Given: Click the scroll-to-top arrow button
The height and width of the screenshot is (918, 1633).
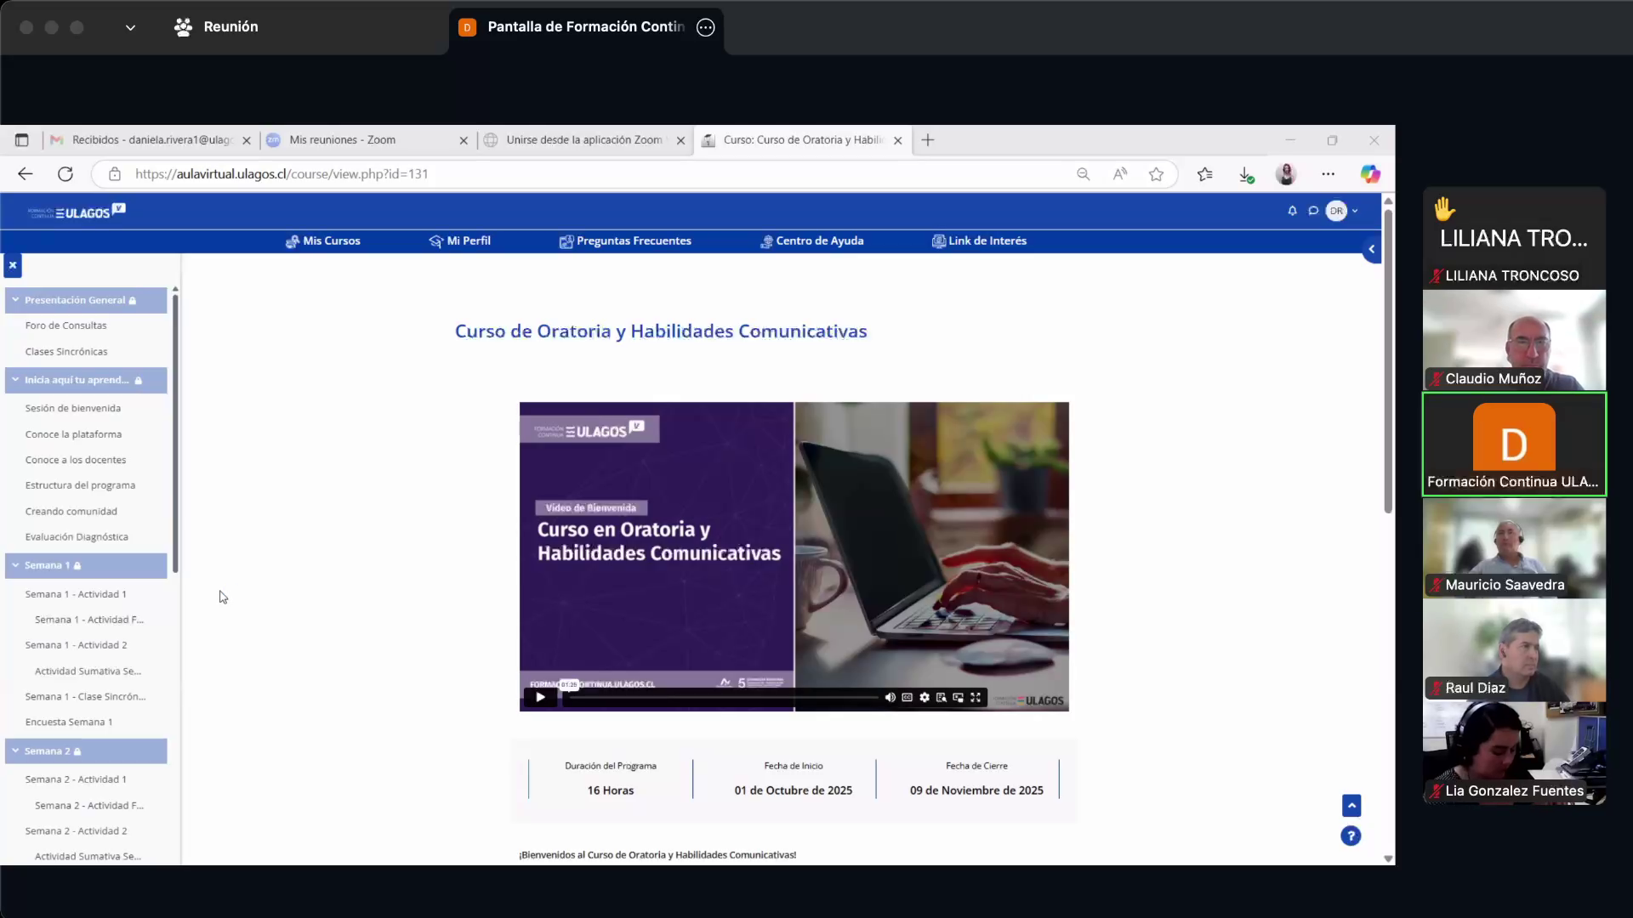Looking at the screenshot, I should click(x=1351, y=805).
